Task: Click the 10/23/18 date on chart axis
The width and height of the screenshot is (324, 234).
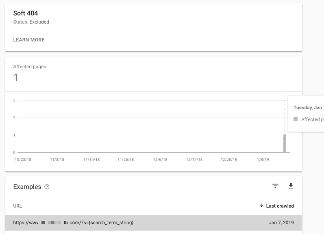Action: (23, 160)
